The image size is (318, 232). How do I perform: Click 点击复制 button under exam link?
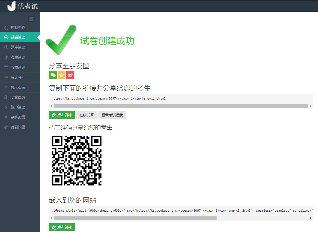coord(62,115)
